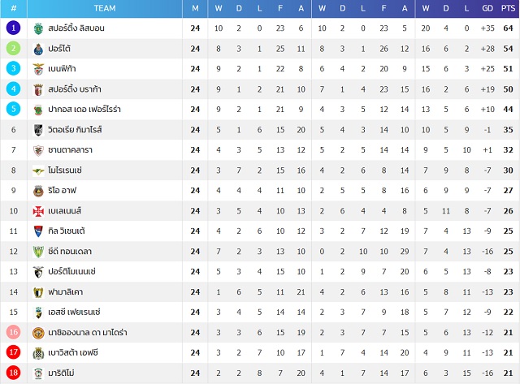Click the Belenenses red cross crest
This screenshot has width=520, height=384.
point(38,211)
